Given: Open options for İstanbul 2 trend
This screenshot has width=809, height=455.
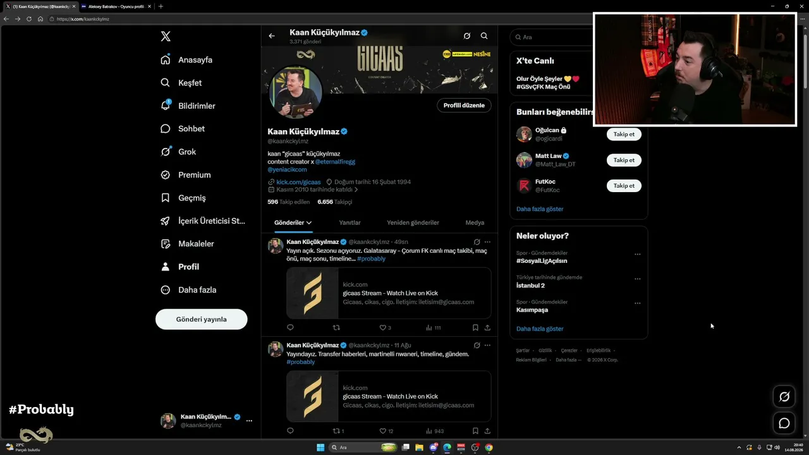Looking at the screenshot, I should [x=637, y=279].
